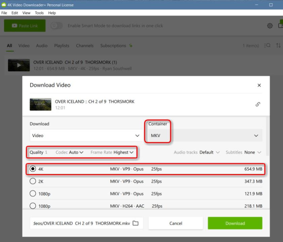
Task: Open the Tools menu
Action: 39,13
